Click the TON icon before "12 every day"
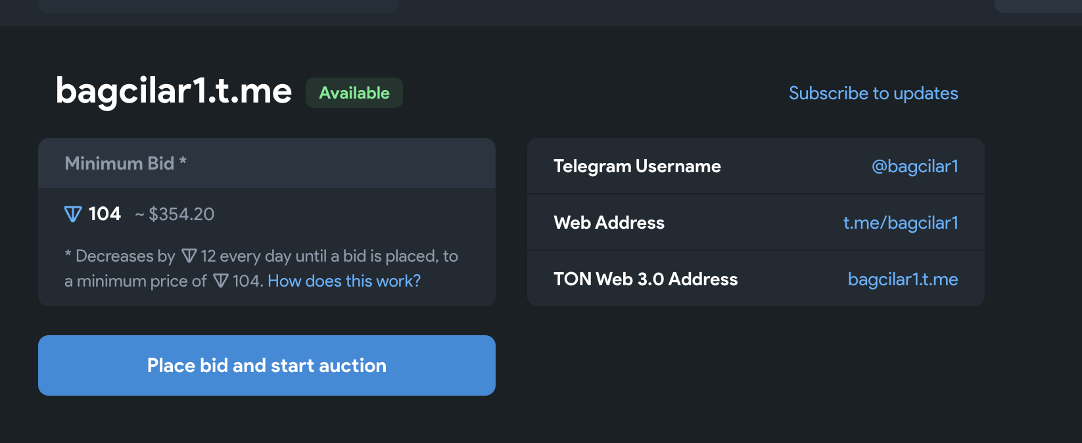The image size is (1082, 443). click(x=189, y=256)
